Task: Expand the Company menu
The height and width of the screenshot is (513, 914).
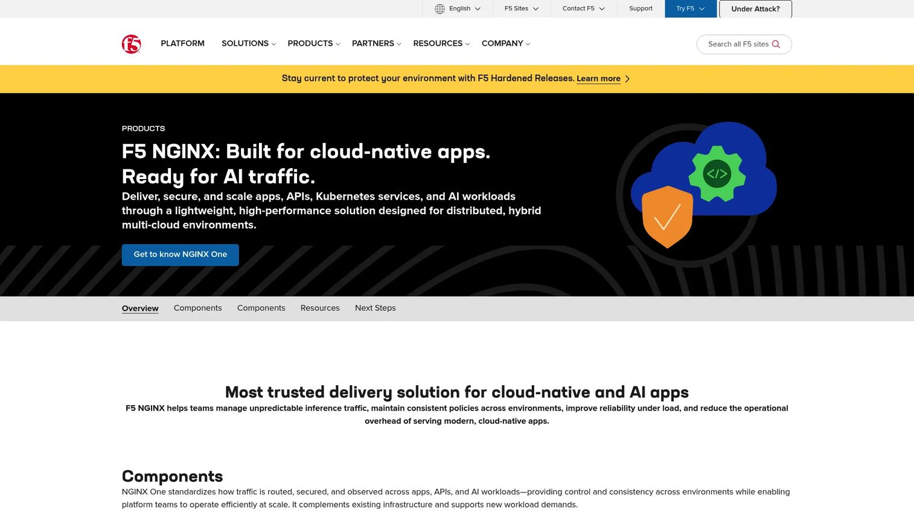Action: (505, 43)
